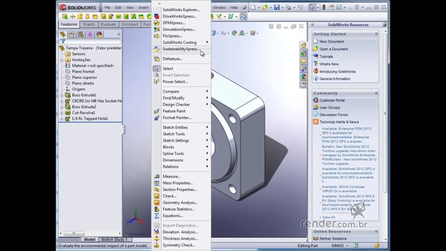The image size is (446, 251).
Task: Click the Rebuild traffic light icon
Action: click(323, 8)
